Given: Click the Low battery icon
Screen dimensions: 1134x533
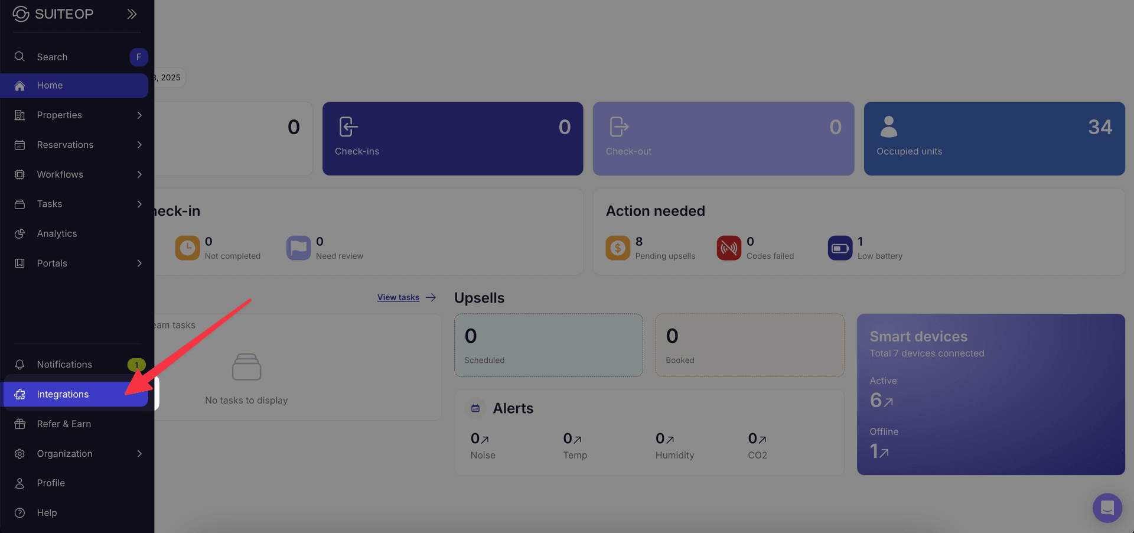Looking at the screenshot, I should (x=840, y=248).
